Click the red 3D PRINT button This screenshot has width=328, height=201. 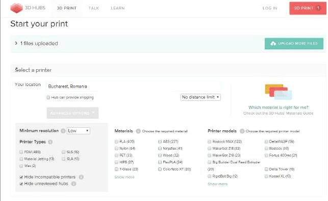(308, 8)
